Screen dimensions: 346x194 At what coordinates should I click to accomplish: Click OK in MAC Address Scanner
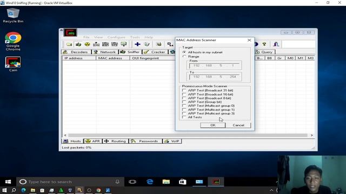(x=212, y=125)
